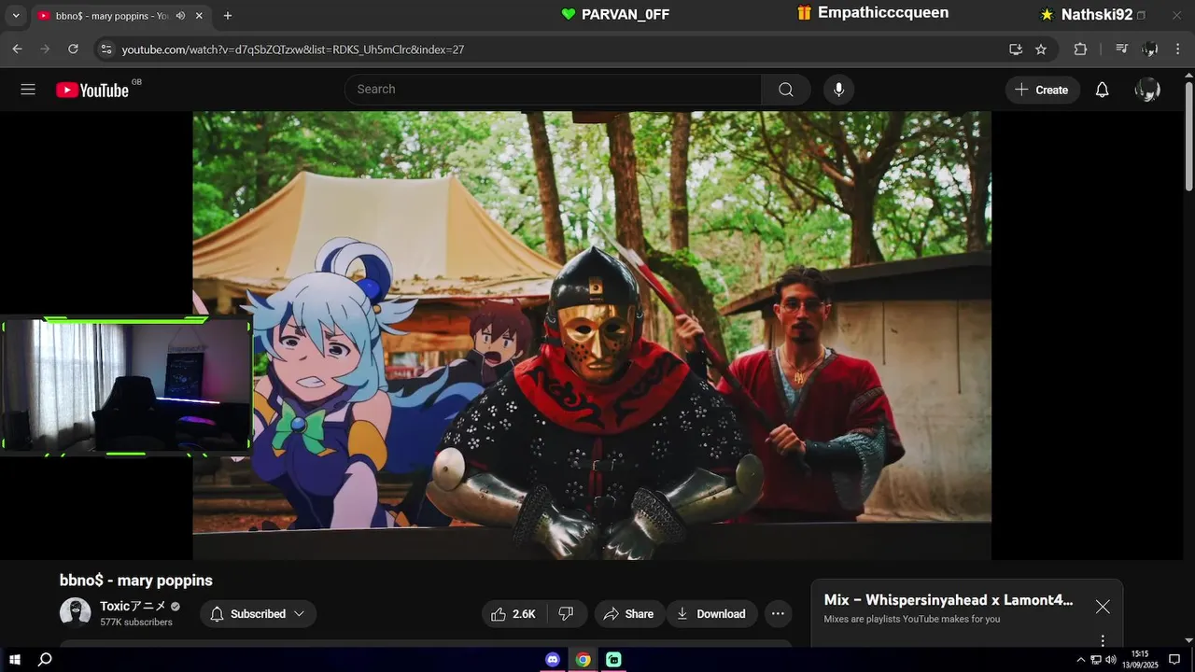This screenshot has width=1195, height=672.
Task: Open the taskbar clock showing 15:15
Action: 1141,660
